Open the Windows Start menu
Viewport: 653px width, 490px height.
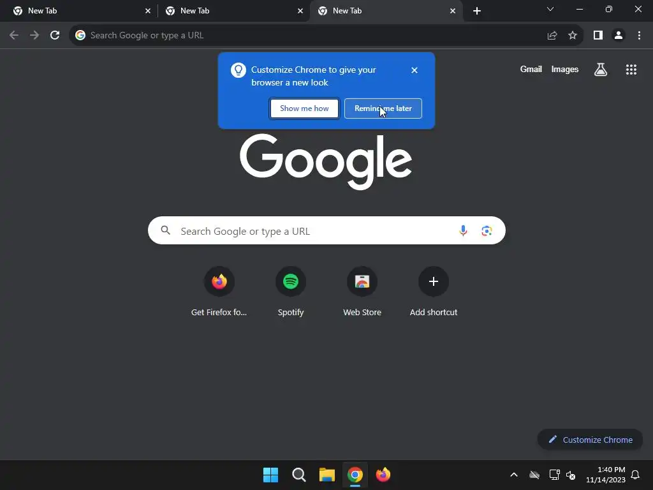click(270, 475)
